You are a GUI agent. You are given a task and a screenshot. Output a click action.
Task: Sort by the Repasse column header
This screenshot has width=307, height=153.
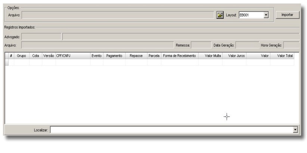(136, 56)
